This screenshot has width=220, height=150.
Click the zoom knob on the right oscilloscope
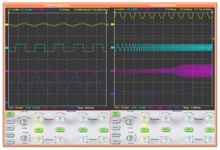130,122
